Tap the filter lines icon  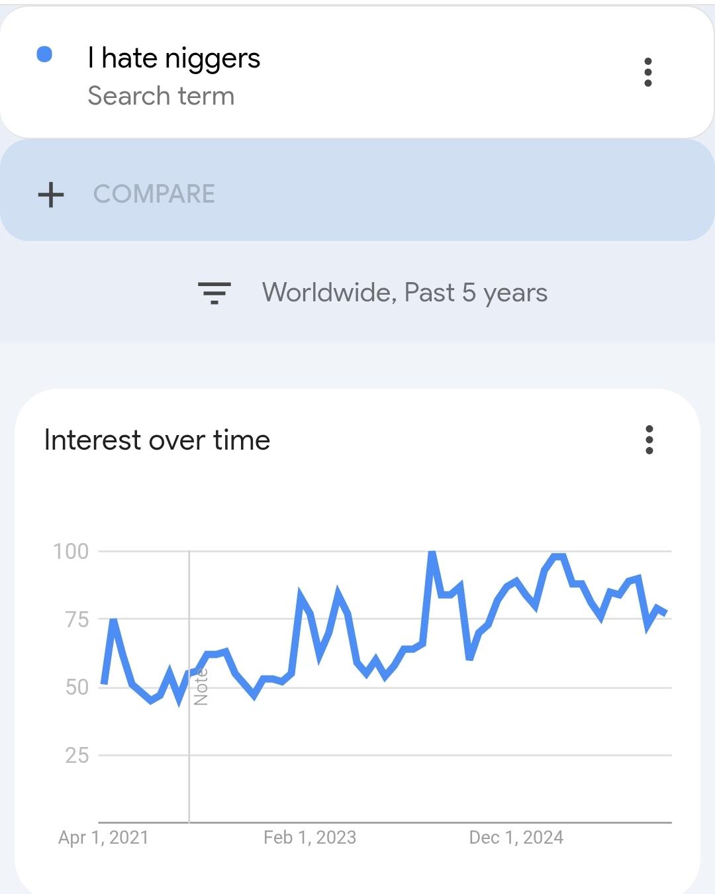point(215,293)
